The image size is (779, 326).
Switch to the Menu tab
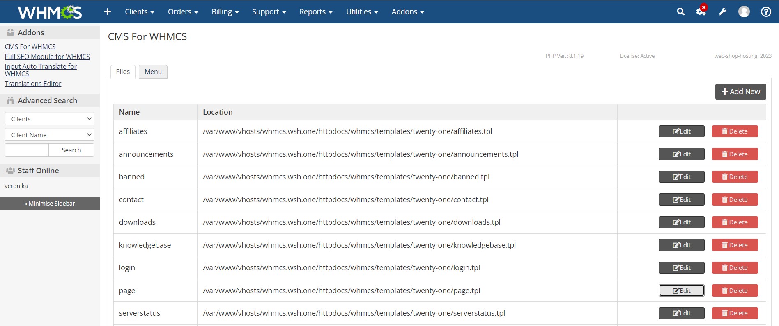click(x=153, y=72)
